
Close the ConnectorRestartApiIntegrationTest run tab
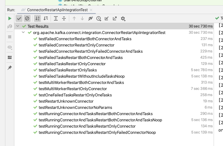click(91, 10)
